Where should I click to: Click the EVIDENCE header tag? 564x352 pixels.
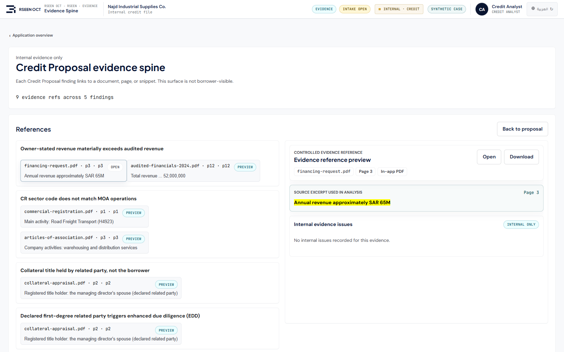pos(324,9)
